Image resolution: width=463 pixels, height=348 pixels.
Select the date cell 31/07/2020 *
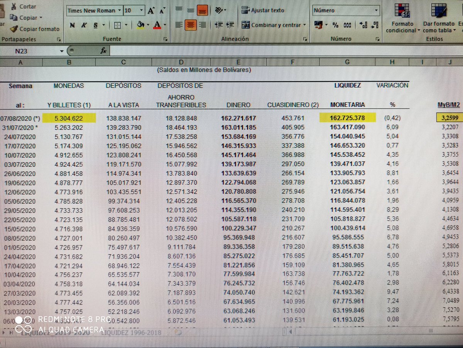[x=21, y=127]
